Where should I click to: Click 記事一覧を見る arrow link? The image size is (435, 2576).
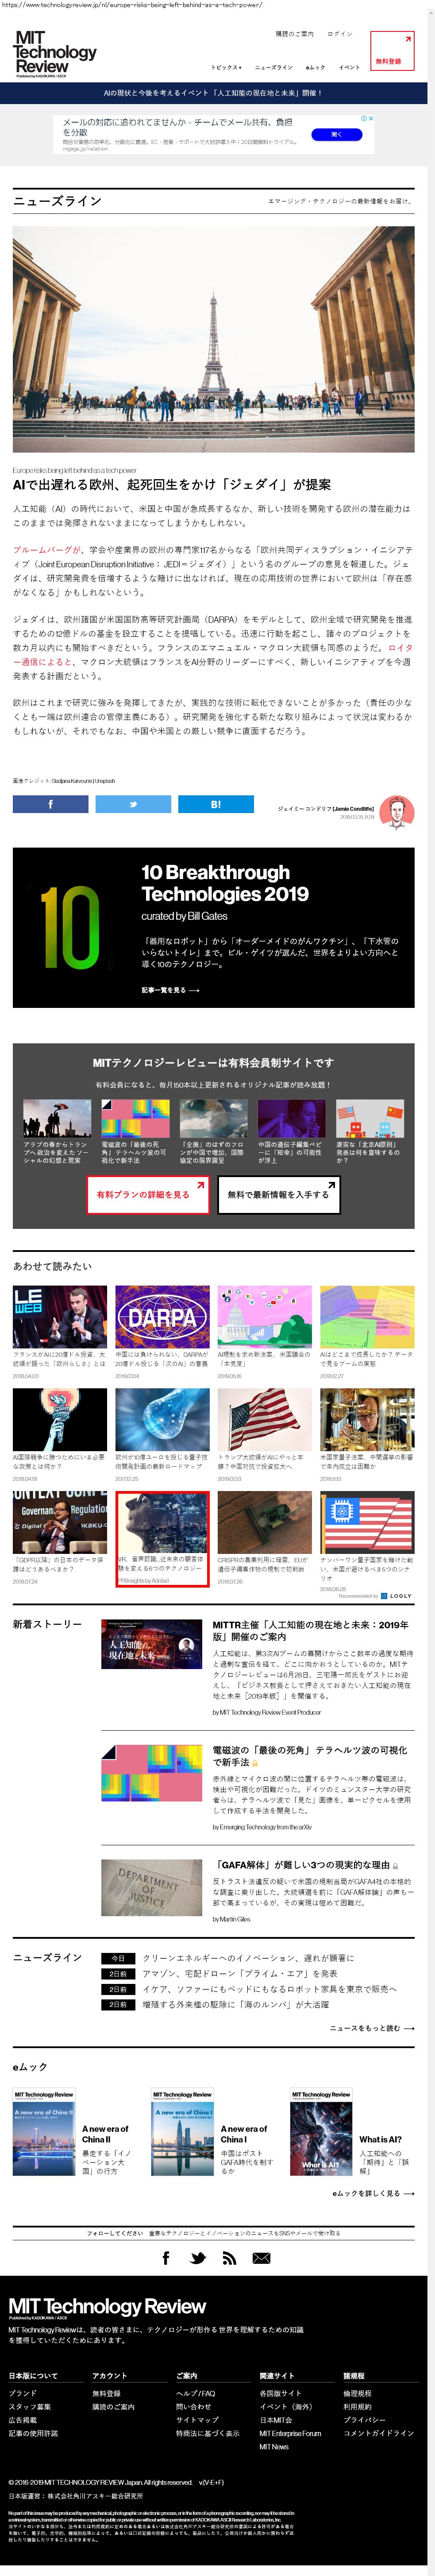point(170,990)
